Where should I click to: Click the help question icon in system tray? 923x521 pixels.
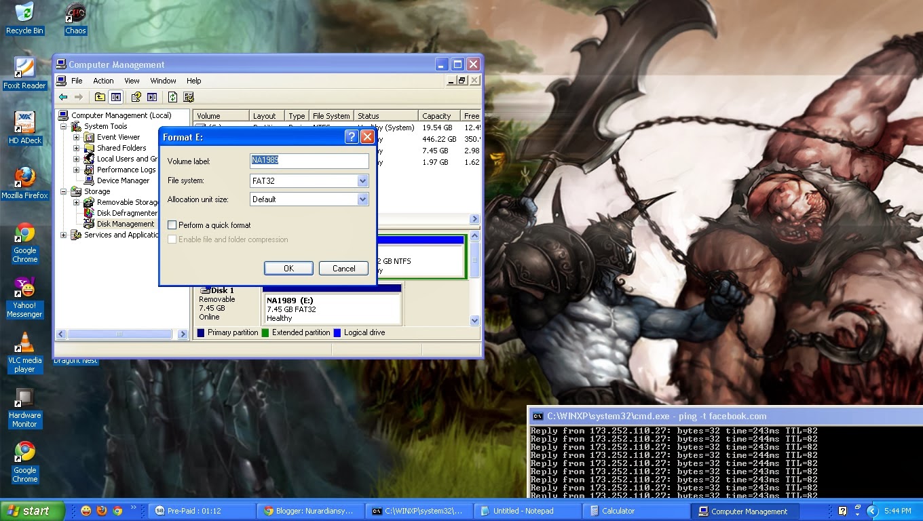(x=842, y=511)
